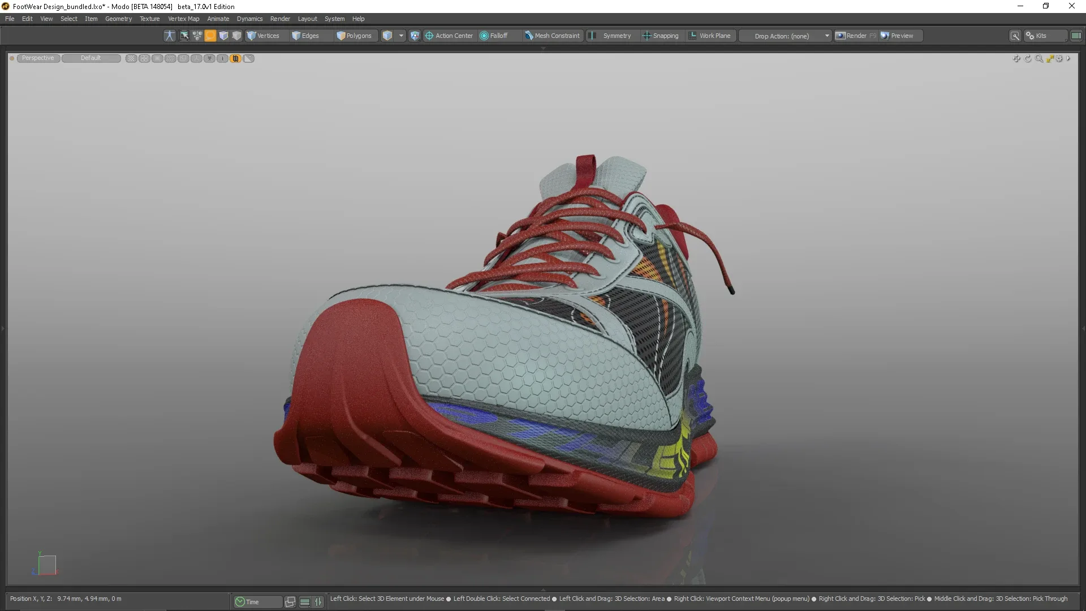The height and width of the screenshot is (611, 1086).
Task: Click the gray materials cube icon
Action: [x=236, y=36]
